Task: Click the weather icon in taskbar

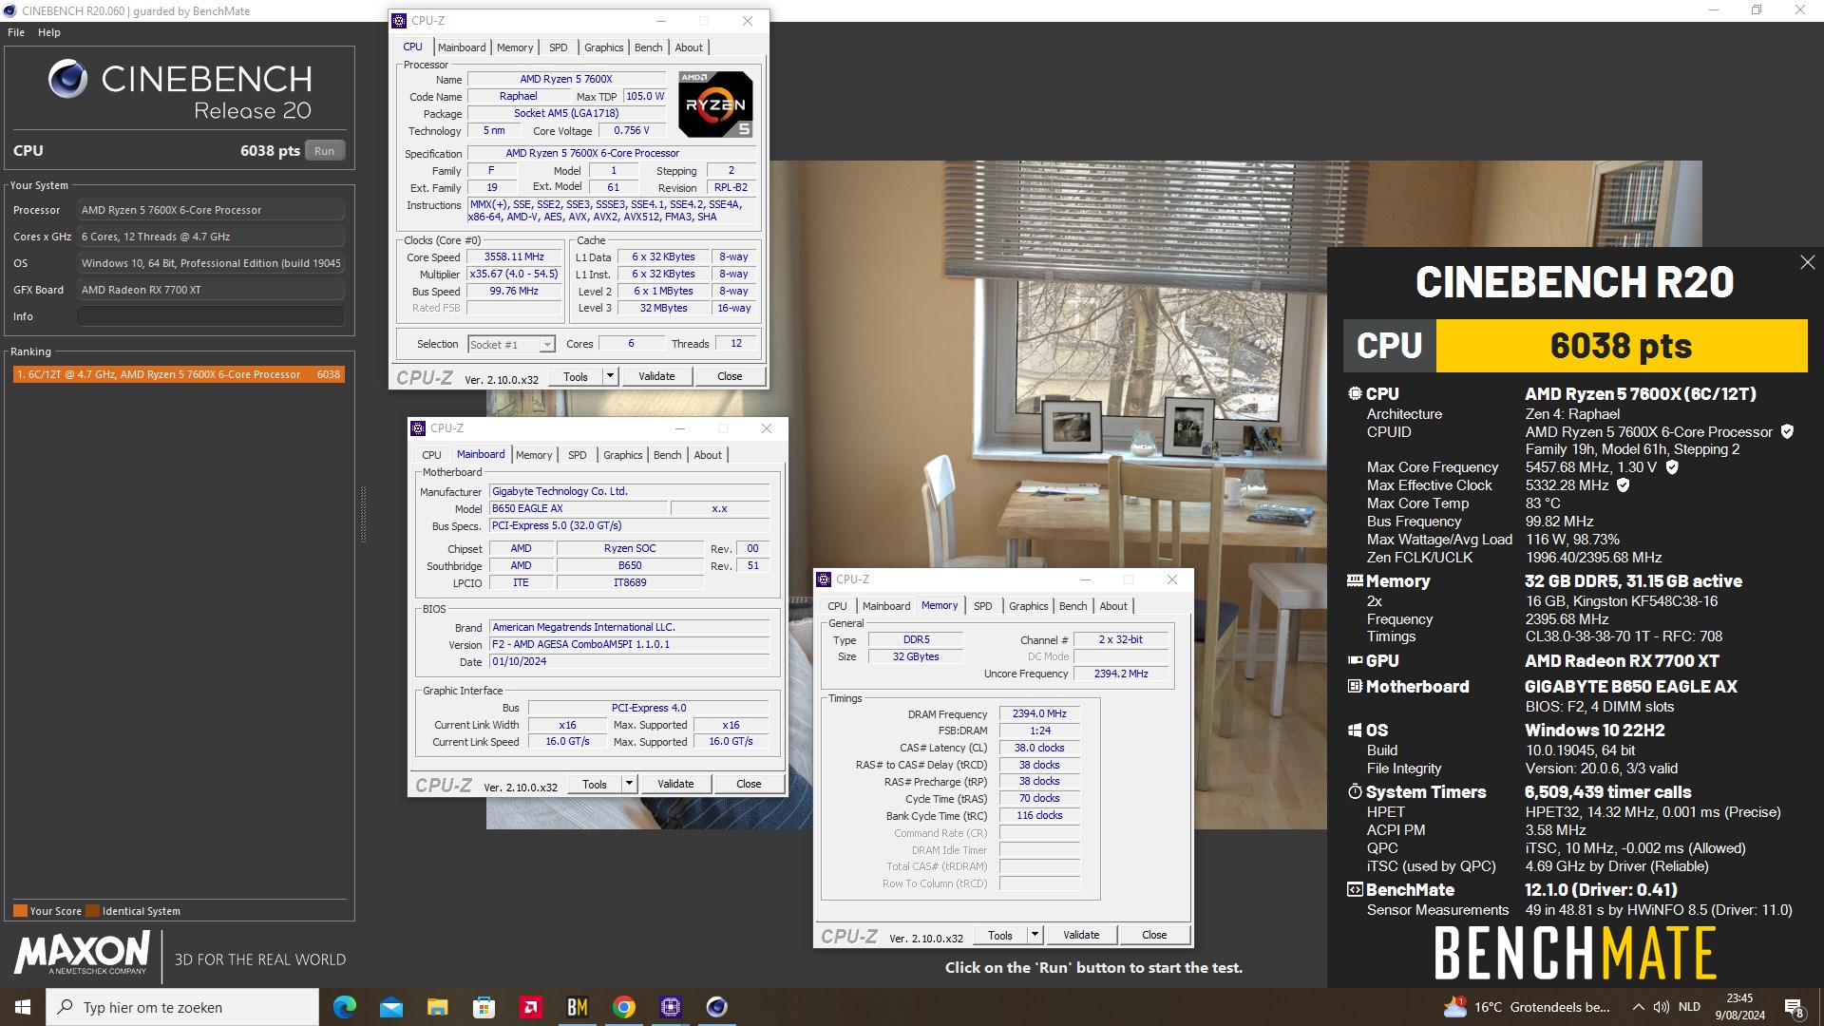Action: tap(1454, 1007)
